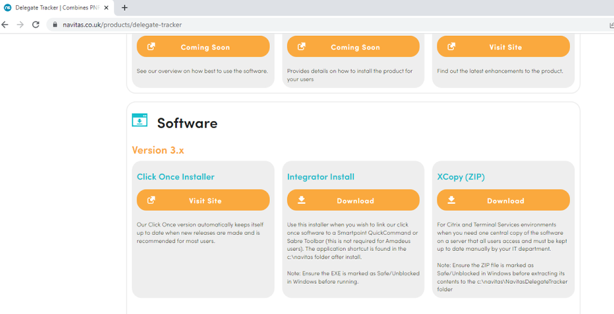Open a new tab with plus button

pyautogui.click(x=124, y=8)
